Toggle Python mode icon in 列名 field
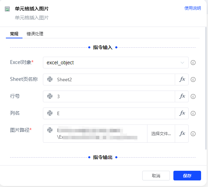208x187 pixels. tap(50, 113)
